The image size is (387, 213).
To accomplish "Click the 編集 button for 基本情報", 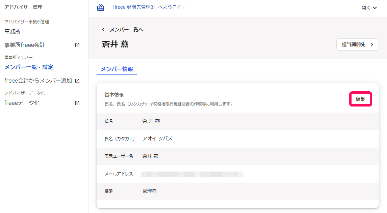I will coord(360,99).
